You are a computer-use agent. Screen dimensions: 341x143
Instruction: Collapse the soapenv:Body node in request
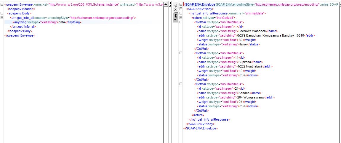pos(2,13)
